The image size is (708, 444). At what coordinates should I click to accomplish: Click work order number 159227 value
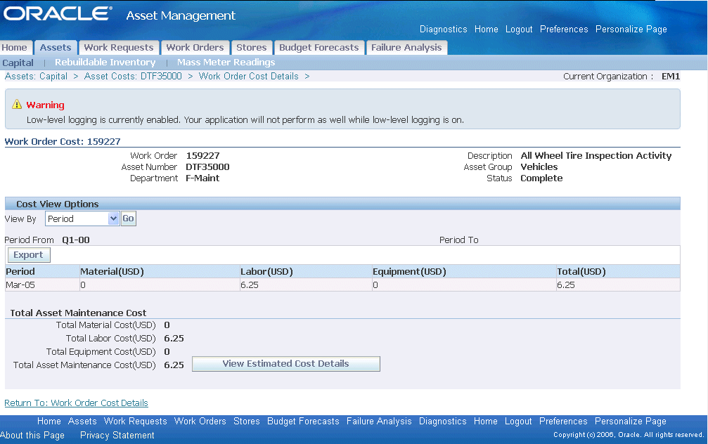pyautogui.click(x=202, y=156)
